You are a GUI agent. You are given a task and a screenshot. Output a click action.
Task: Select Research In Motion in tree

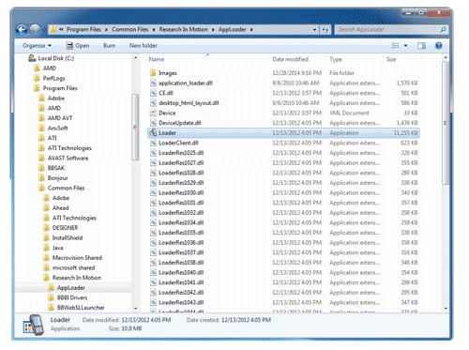tap(72, 278)
